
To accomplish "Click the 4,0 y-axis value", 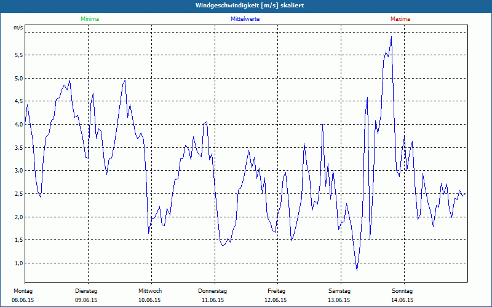I will pos(18,125).
